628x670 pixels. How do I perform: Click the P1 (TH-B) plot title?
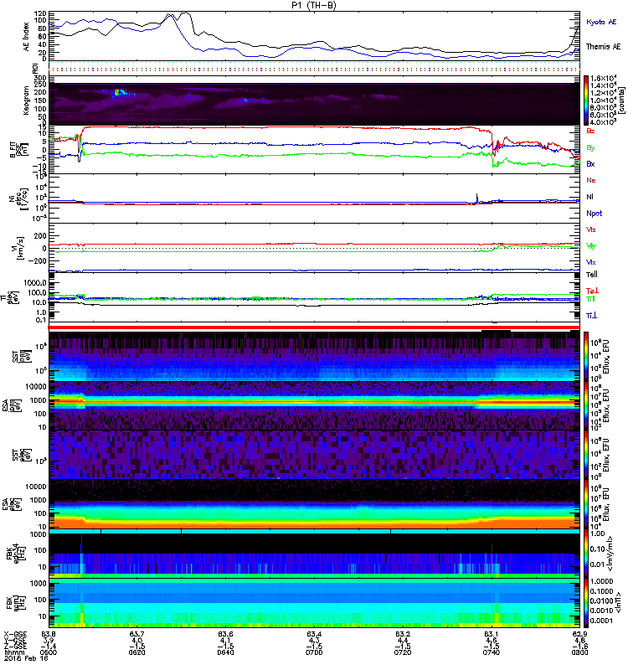pyautogui.click(x=316, y=5)
